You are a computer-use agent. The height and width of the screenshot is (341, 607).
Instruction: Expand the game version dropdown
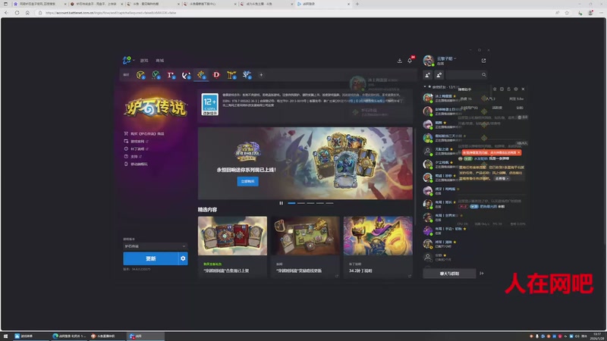156,246
